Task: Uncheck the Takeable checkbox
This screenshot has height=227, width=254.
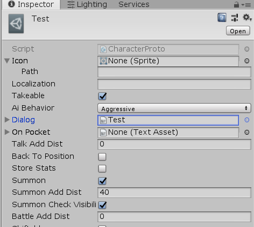Action: tap(102, 96)
